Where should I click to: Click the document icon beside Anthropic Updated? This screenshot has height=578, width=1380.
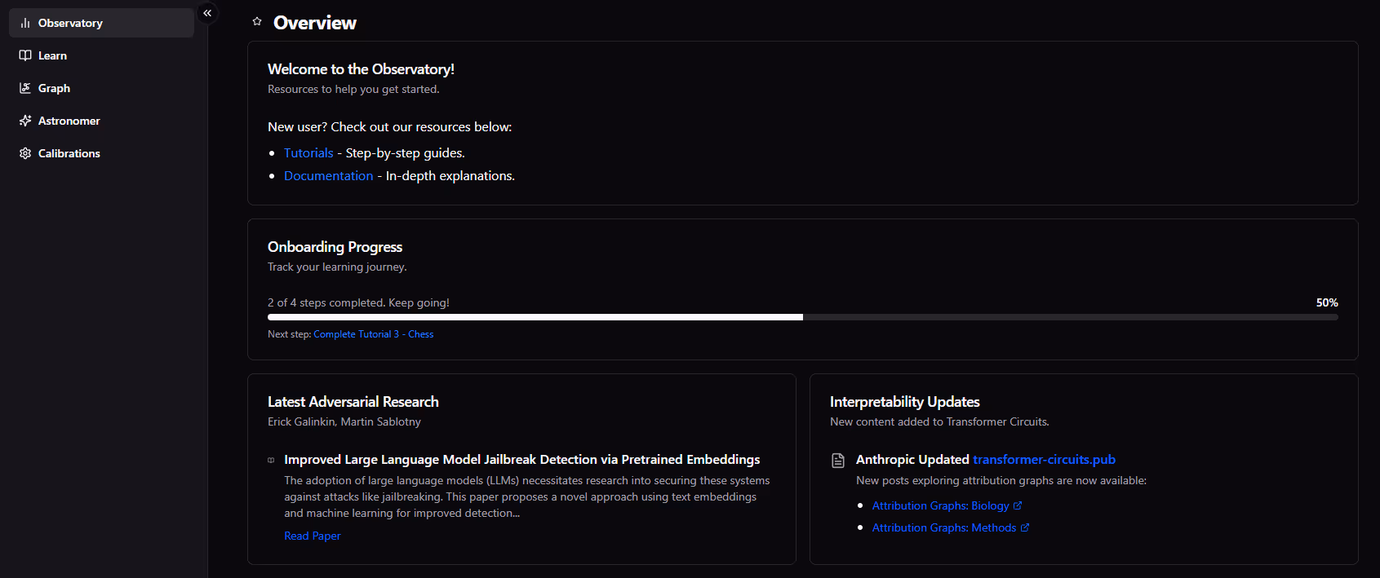[x=838, y=461]
